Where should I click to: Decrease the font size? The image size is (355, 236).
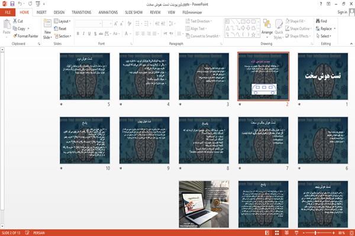pos(122,24)
